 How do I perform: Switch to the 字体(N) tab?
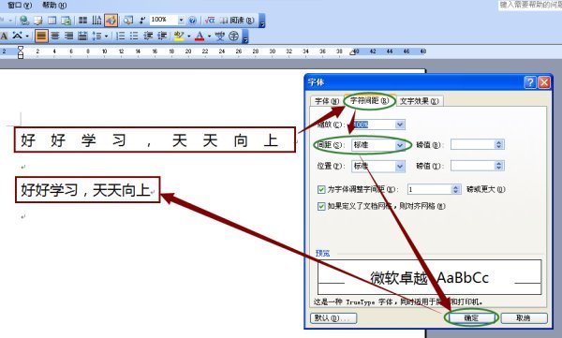[x=327, y=101]
